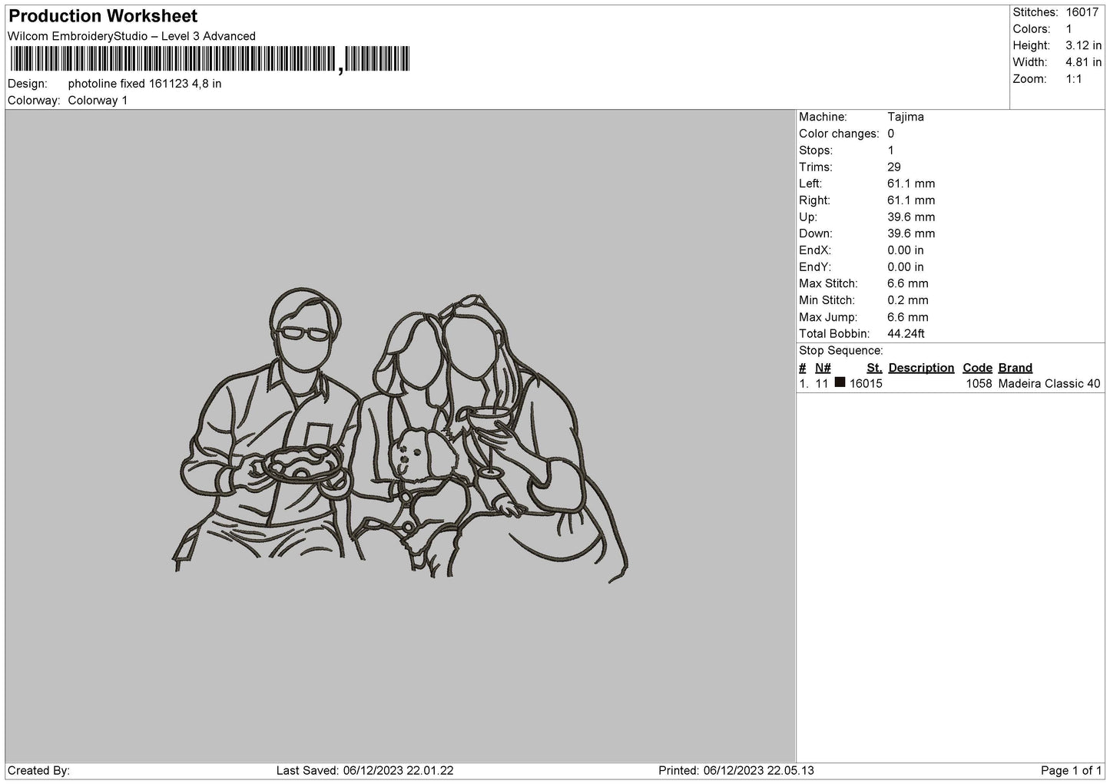The width and height of the screenshot is (1110, 784).
Task: Click the Stop Sequence label
Action: [841, 351]
